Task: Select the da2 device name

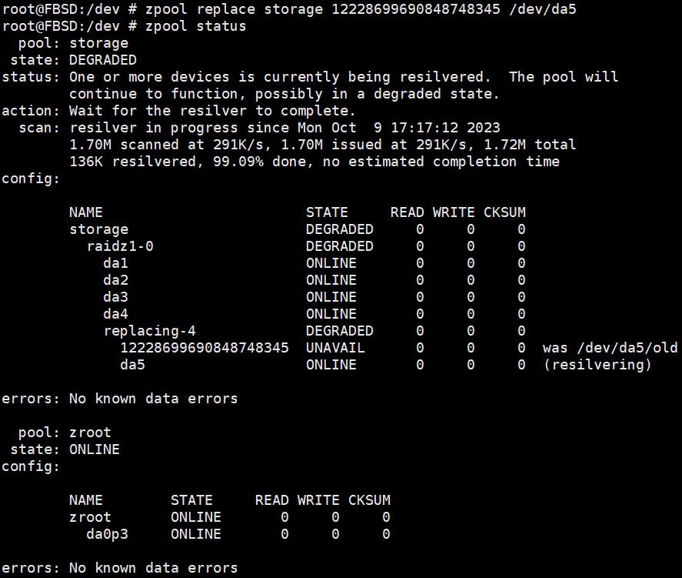Action: 115,280
